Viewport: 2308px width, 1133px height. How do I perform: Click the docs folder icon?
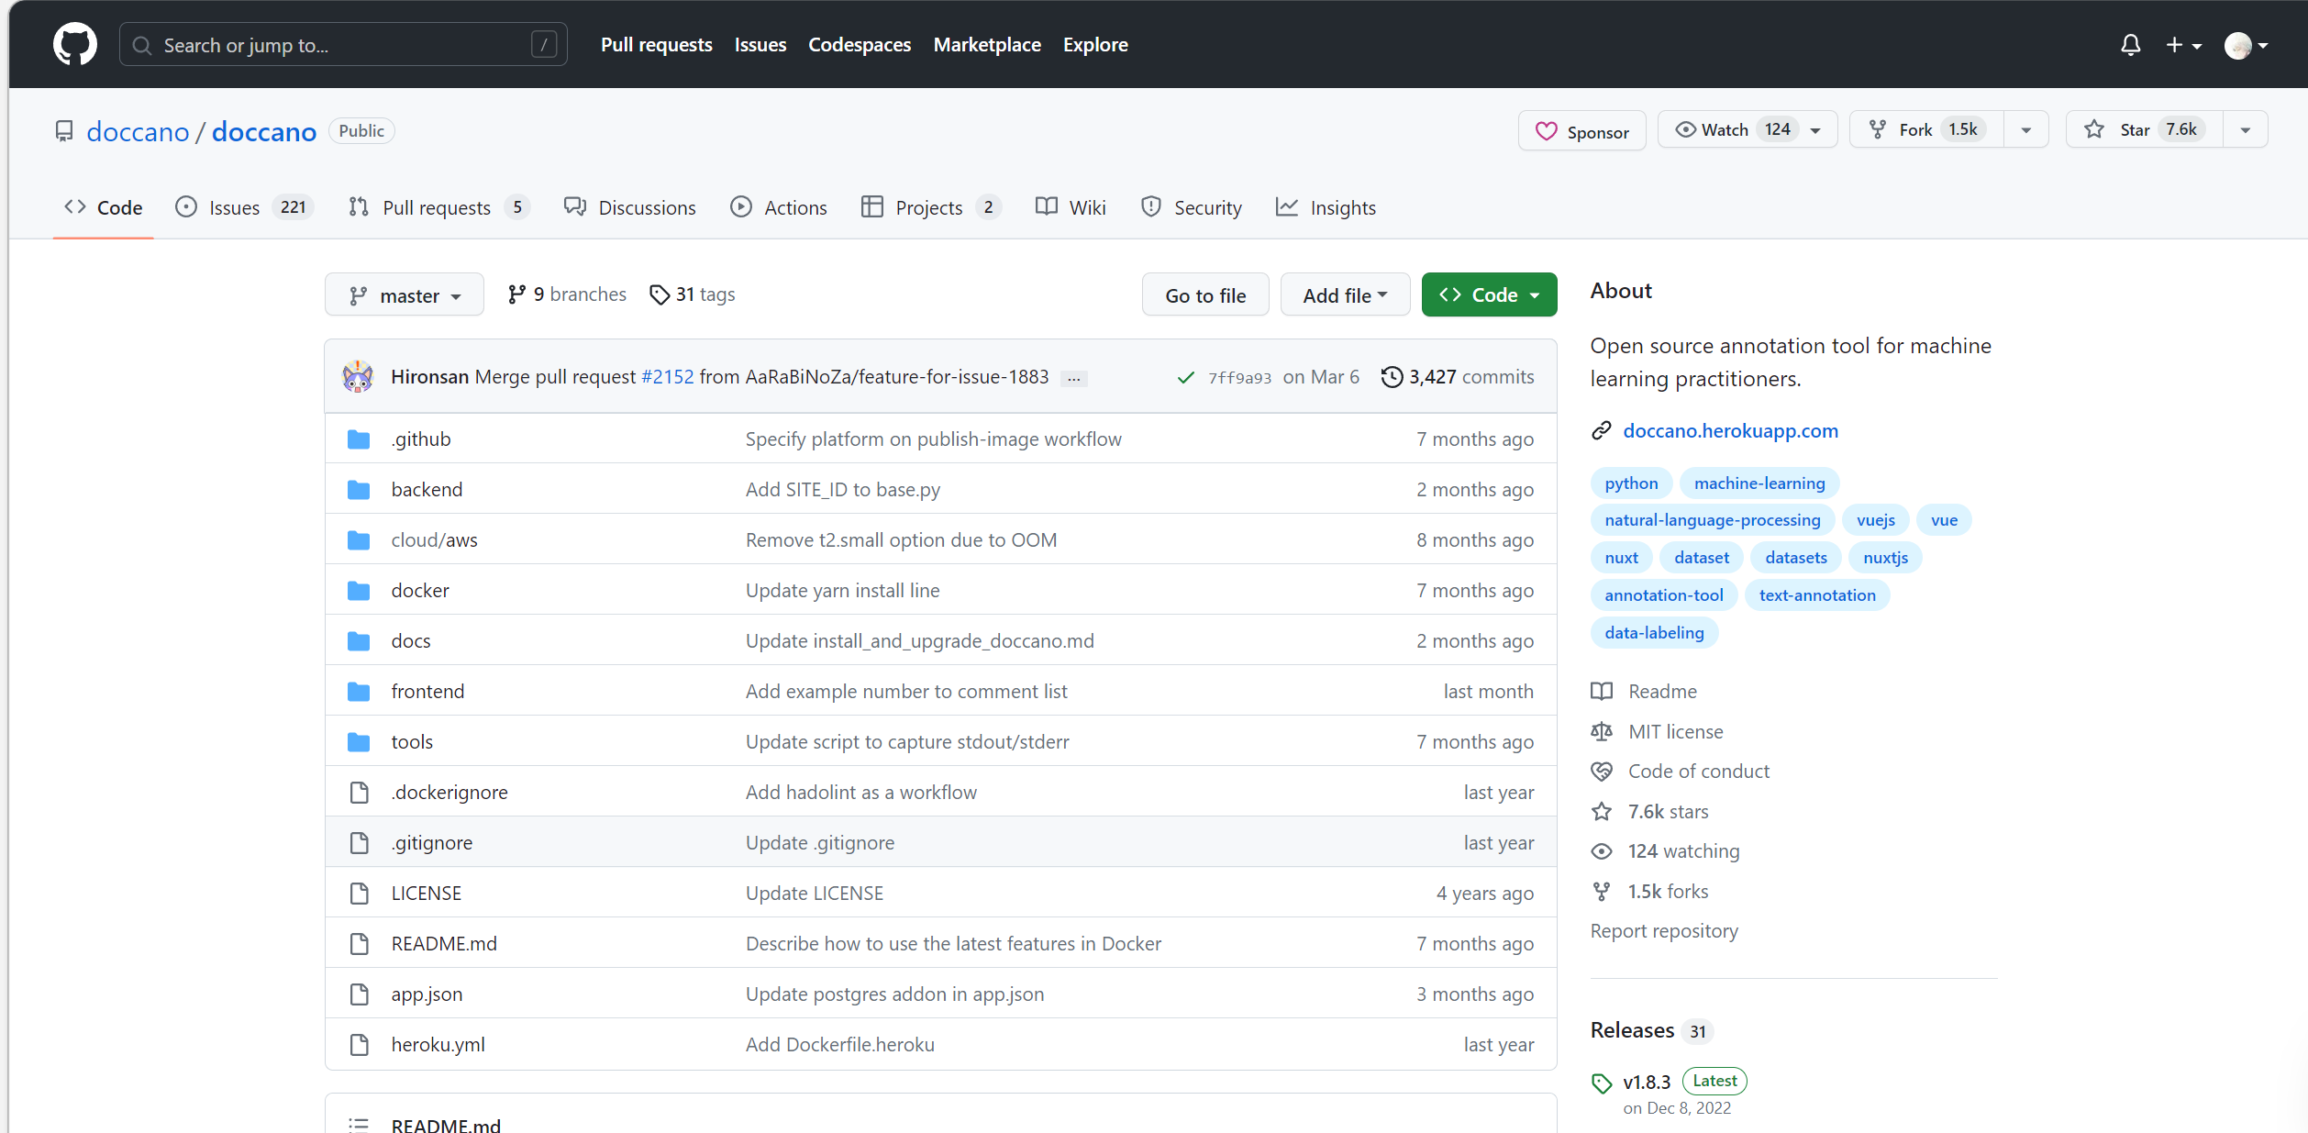[x=359, y=641]
